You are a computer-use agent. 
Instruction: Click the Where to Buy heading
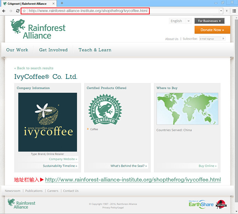tap(167, 88)
